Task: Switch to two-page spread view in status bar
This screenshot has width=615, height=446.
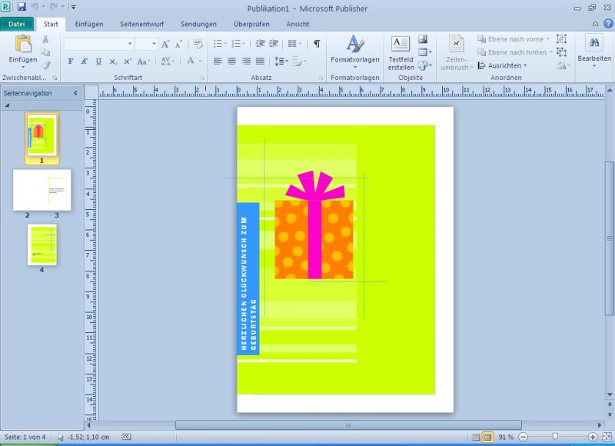Action: pyautogui.click(x=487, y=437)
